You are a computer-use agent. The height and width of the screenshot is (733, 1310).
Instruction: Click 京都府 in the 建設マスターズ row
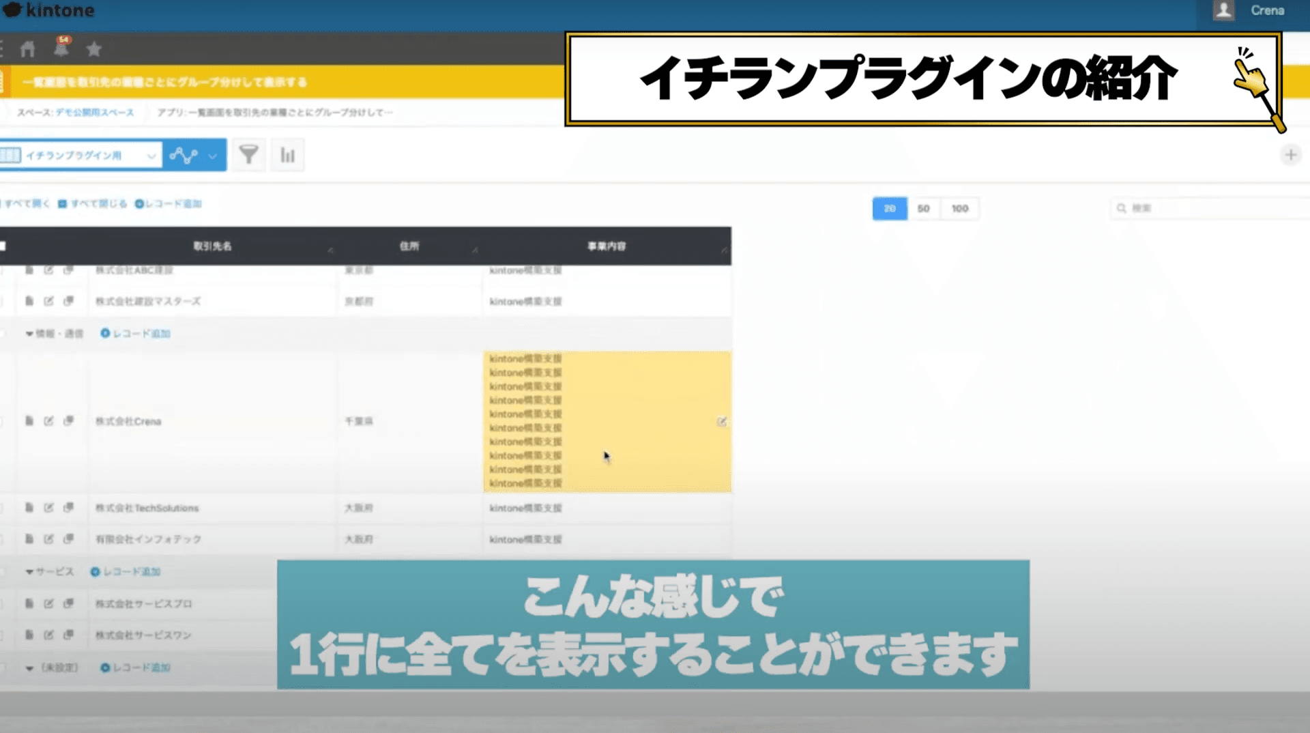coord(359,301)
